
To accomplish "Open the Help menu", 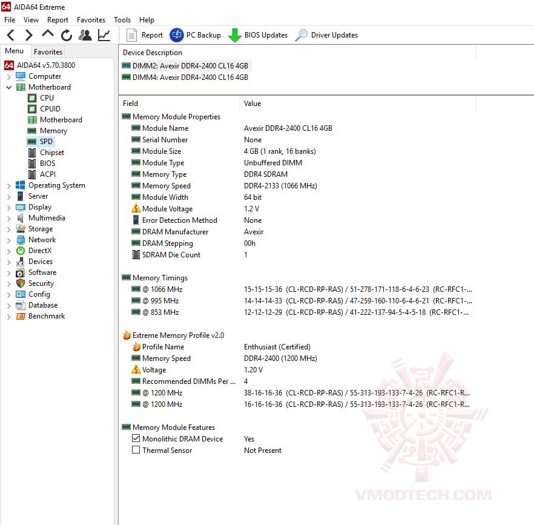I will tap(147, 20).
